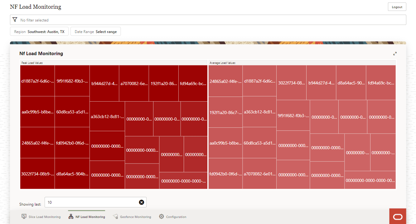The width and height of the screenshot is (416, 224).
Task: Select 192f1a20-86 cell in Peak Load Values
Action: coord(164,83)
